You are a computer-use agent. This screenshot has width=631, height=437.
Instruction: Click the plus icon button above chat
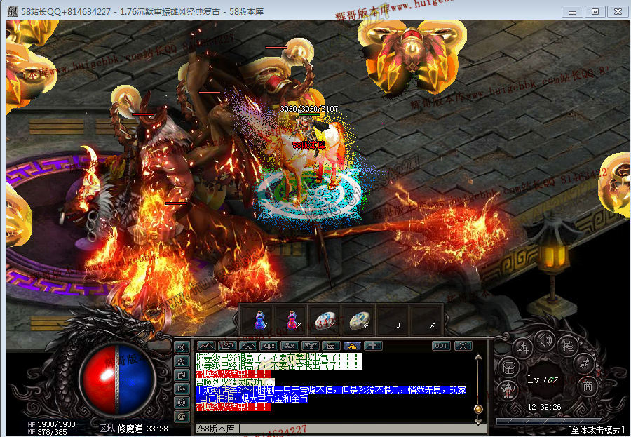(373, 346)
